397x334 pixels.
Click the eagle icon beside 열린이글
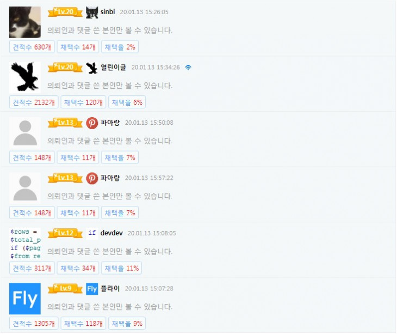pyautogui.click(x=92, y=68)
